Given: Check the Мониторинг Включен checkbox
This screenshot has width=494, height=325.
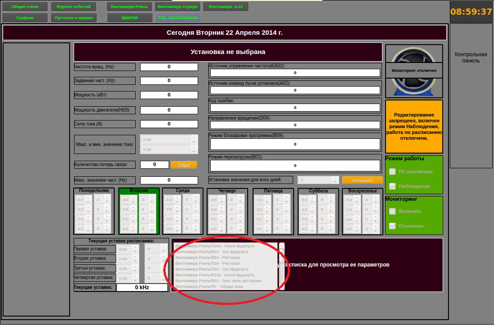Looking at the screenshot, I should (x=393, y=211).
